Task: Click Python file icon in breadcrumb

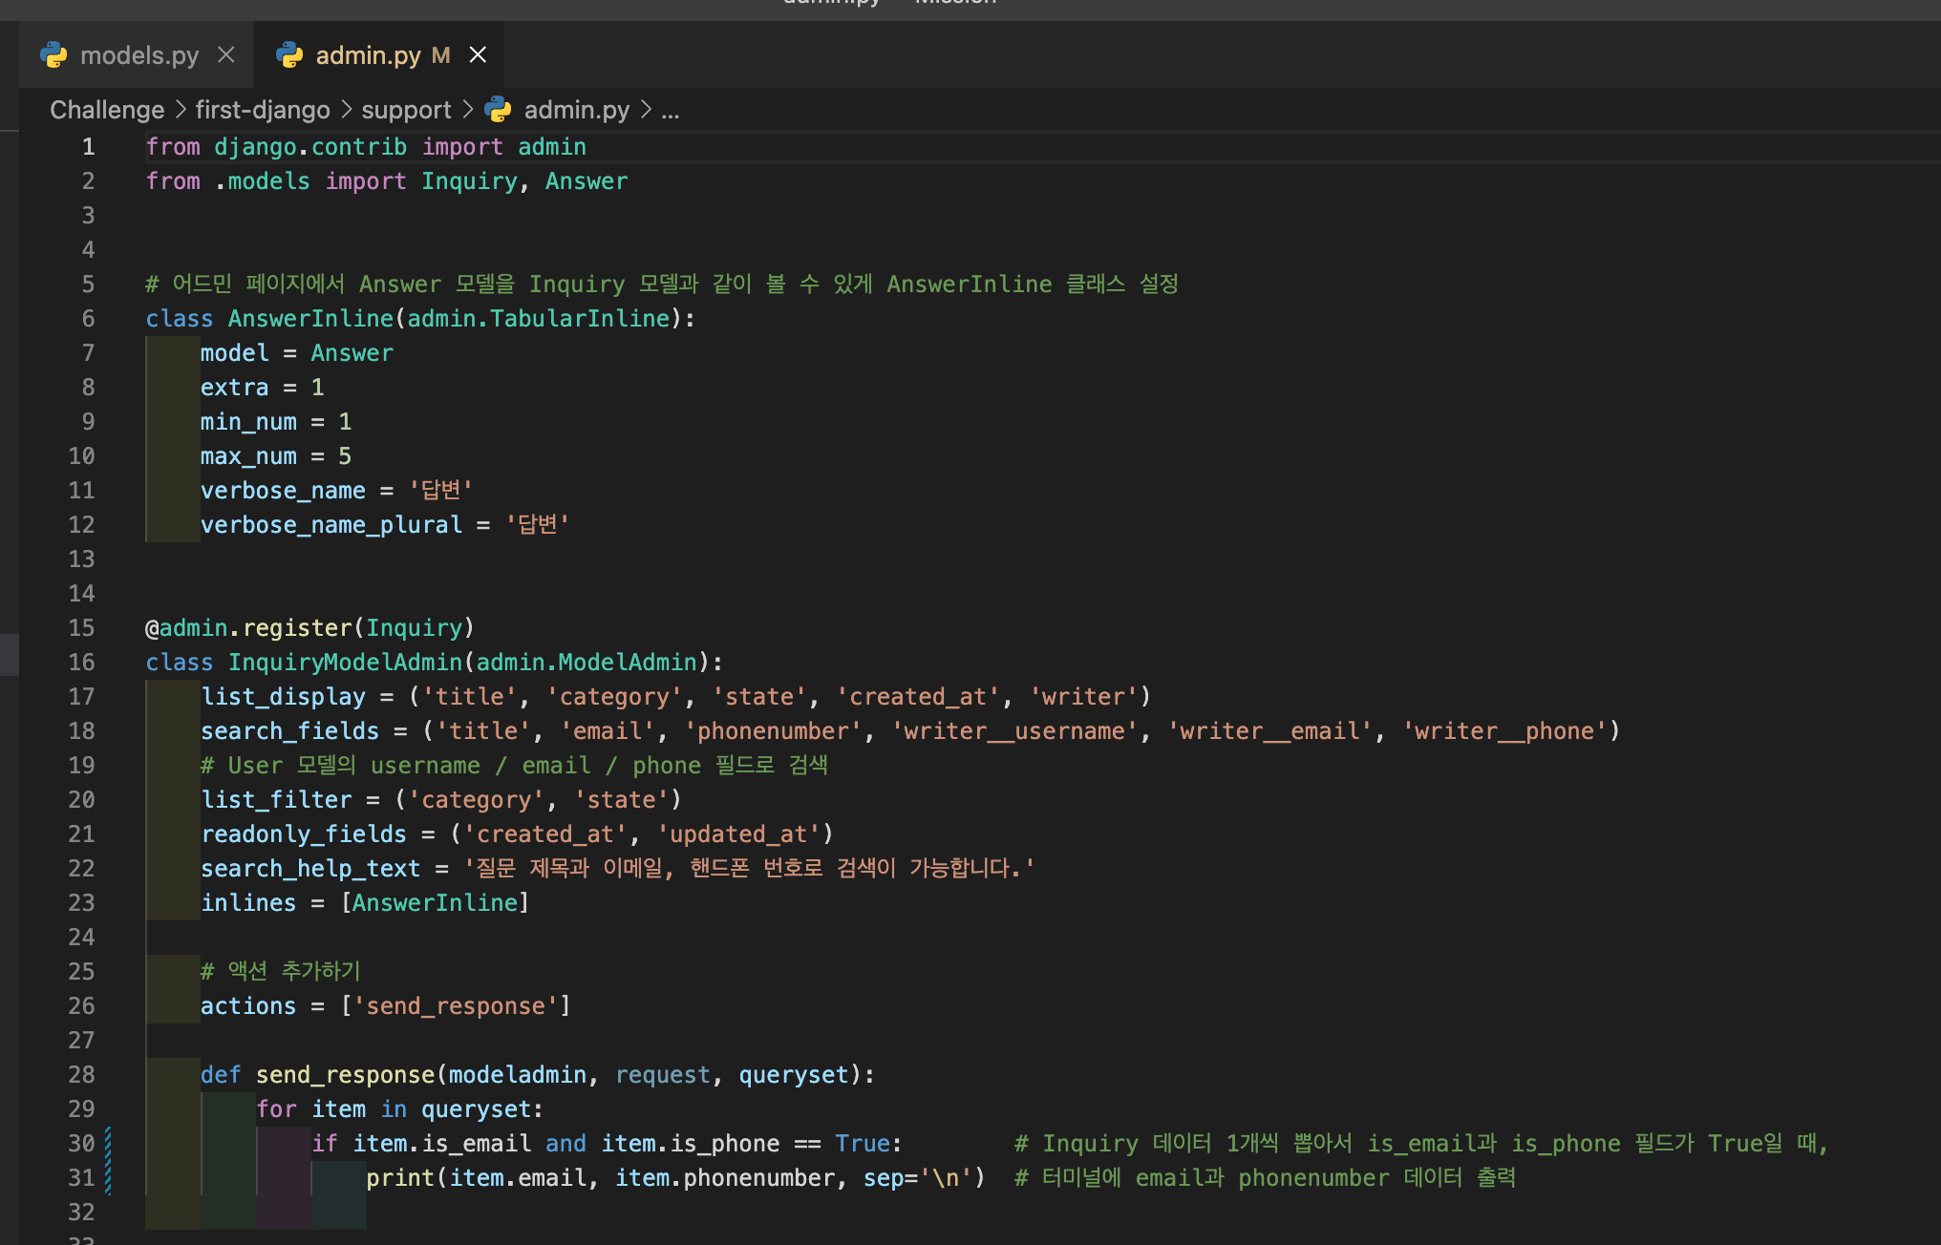Action: pyautogui.click(x=498, y=110)
